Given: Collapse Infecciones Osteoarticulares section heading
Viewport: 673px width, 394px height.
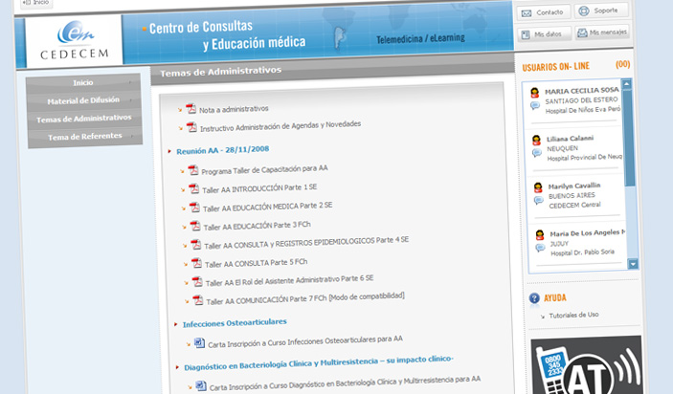Looking at the screenshot, I should (x=234, y=323).
